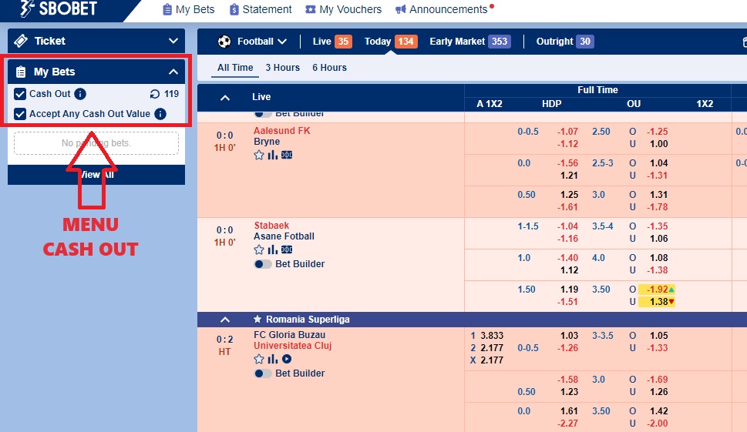The height and width of the screenshot is (432, 747).
Task: Click Universitatea Cluj team name
Action: (292, 346)
